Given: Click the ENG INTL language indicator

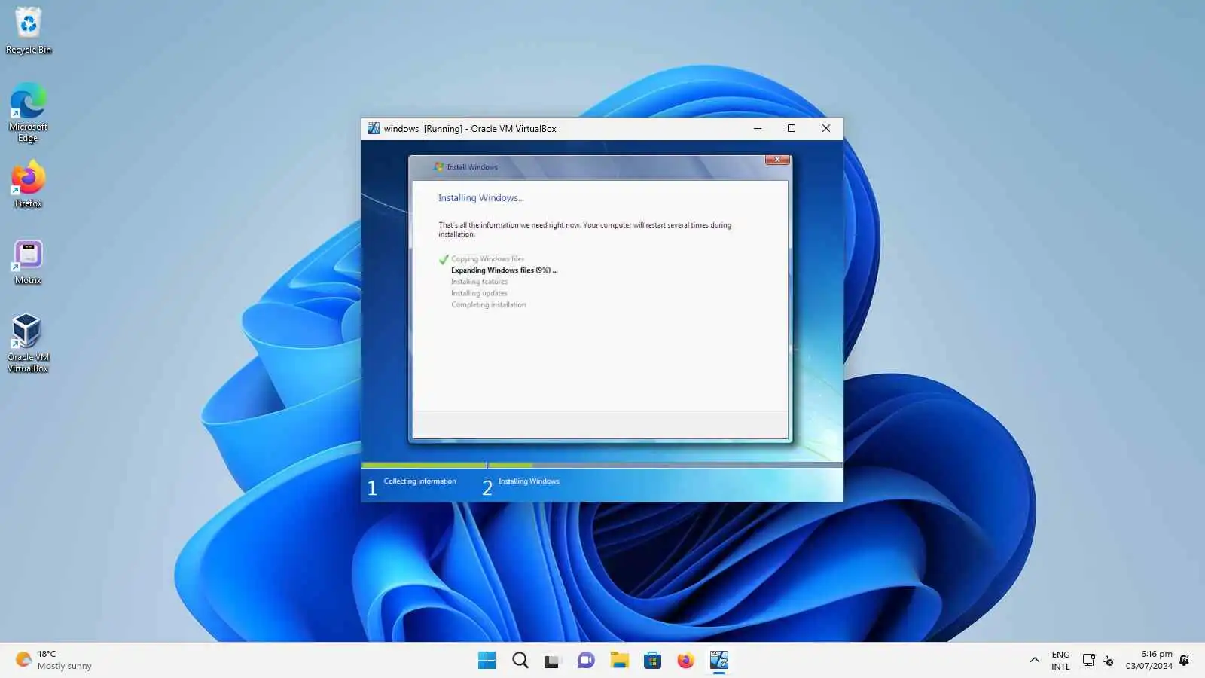Looking at the screenshot, I should [1060, 660].
